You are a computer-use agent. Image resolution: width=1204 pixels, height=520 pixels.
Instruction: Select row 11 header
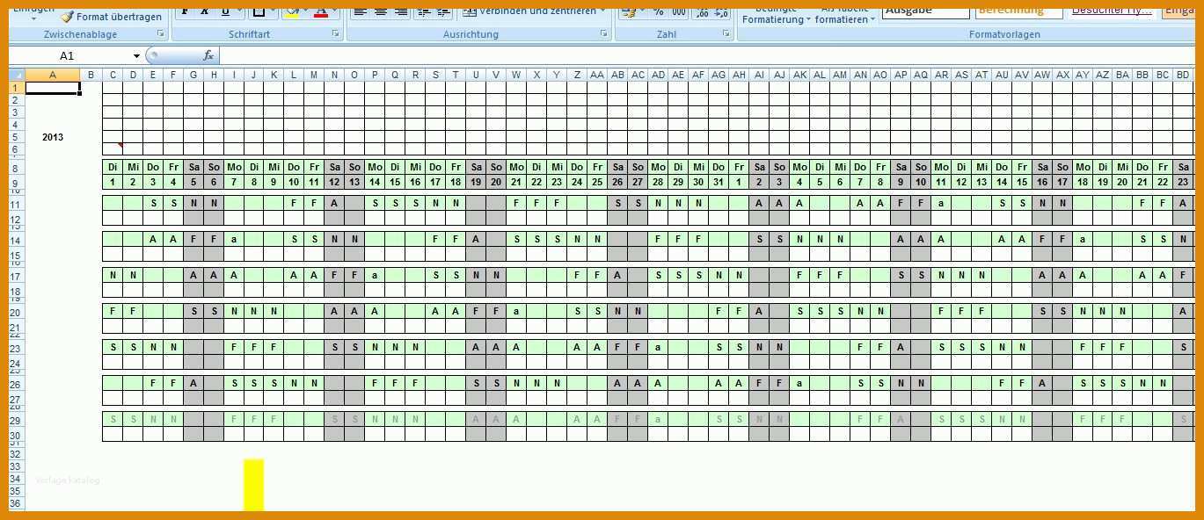[x=17, y=204]
